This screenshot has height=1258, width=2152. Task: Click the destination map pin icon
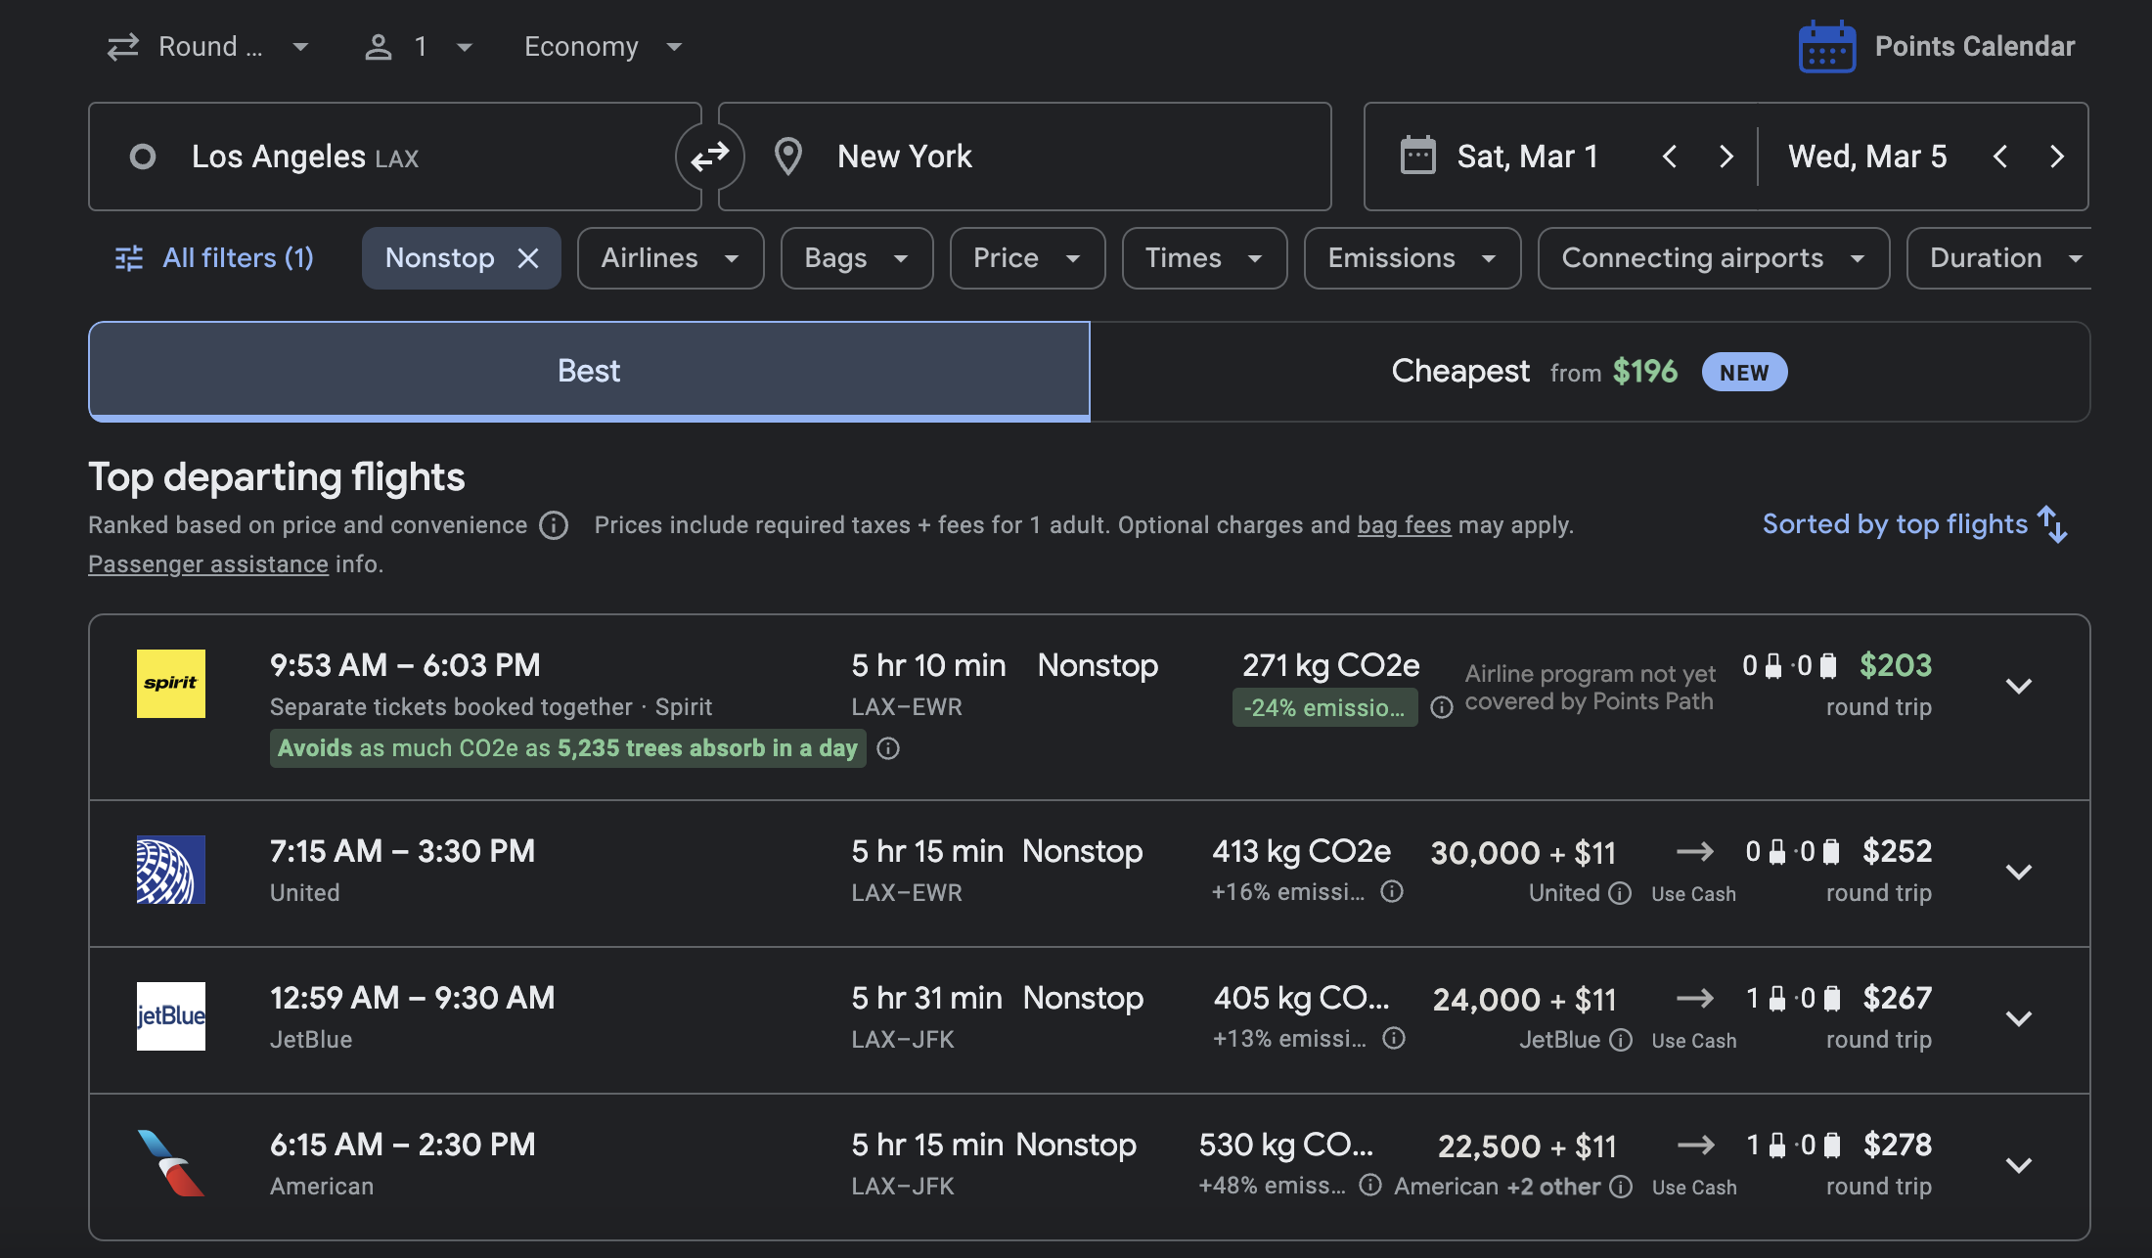pyautogui.click(x=788, y=157)
